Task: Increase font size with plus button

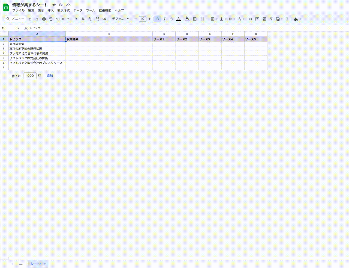Action: click(x=149, y=19)
